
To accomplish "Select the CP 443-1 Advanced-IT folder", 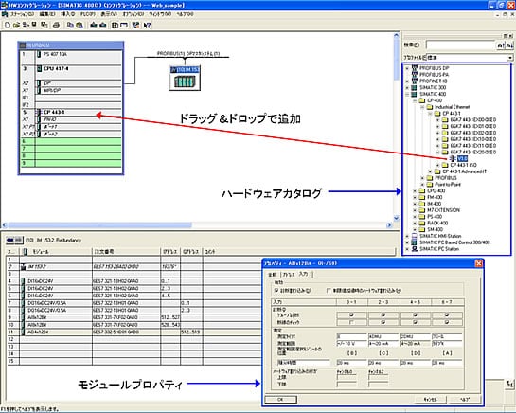I will point(464,171).
